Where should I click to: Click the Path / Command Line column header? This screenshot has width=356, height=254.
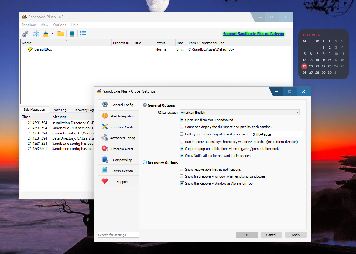[239, 43]
